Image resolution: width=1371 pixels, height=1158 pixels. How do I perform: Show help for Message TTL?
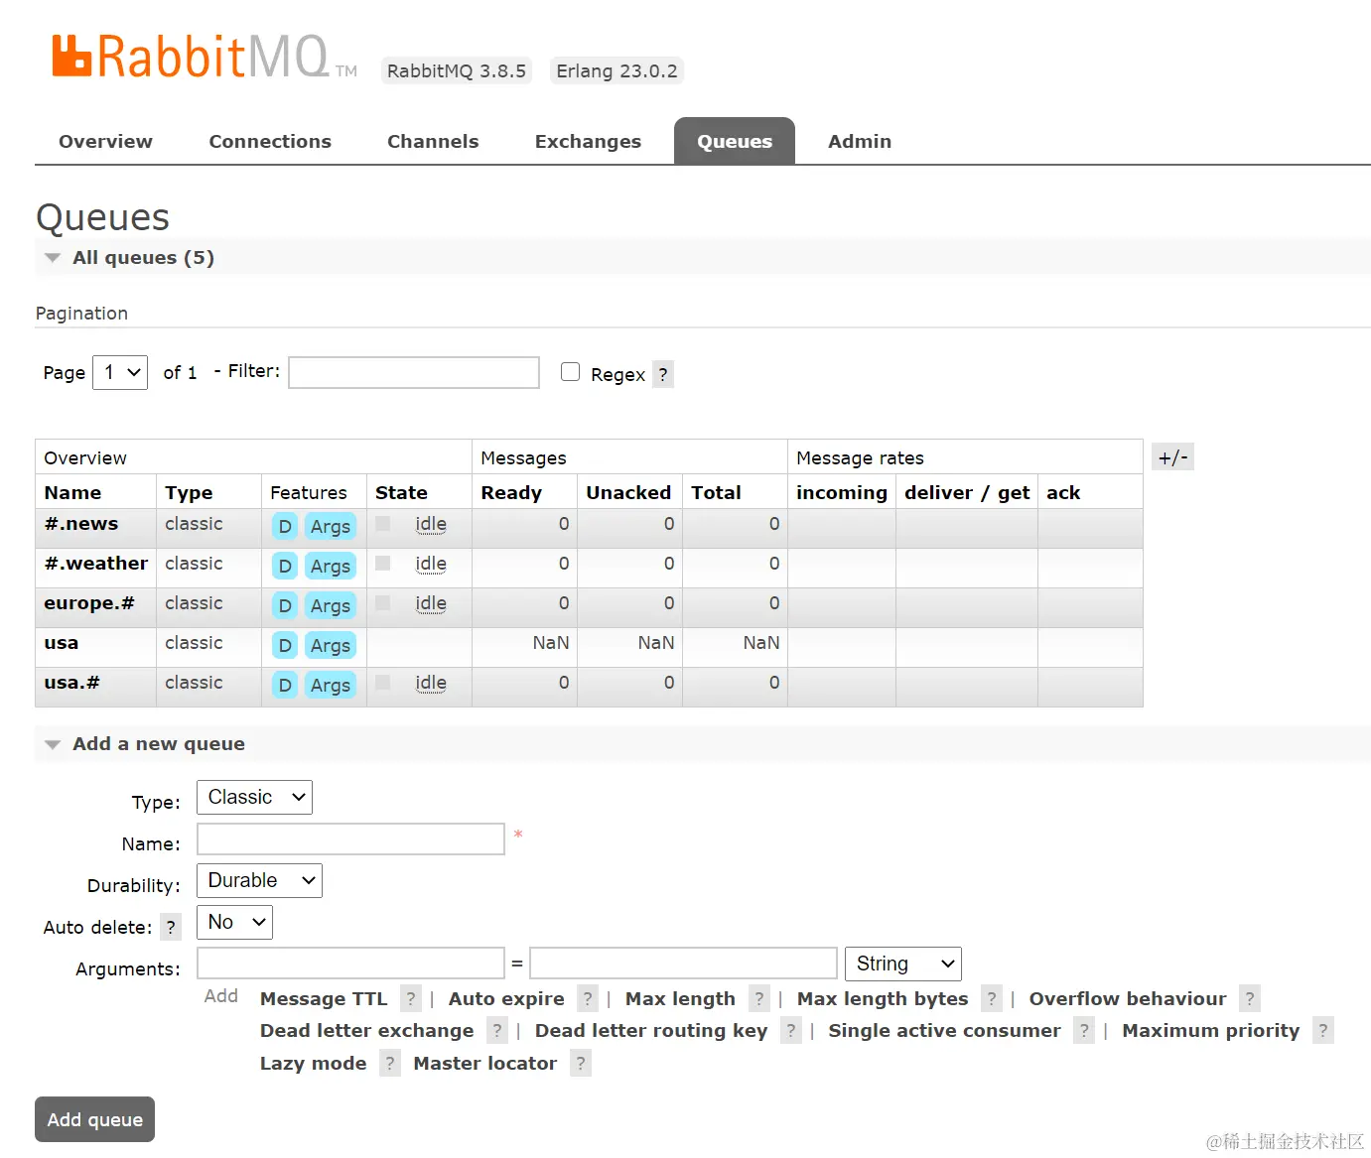[x=411, y=998]
